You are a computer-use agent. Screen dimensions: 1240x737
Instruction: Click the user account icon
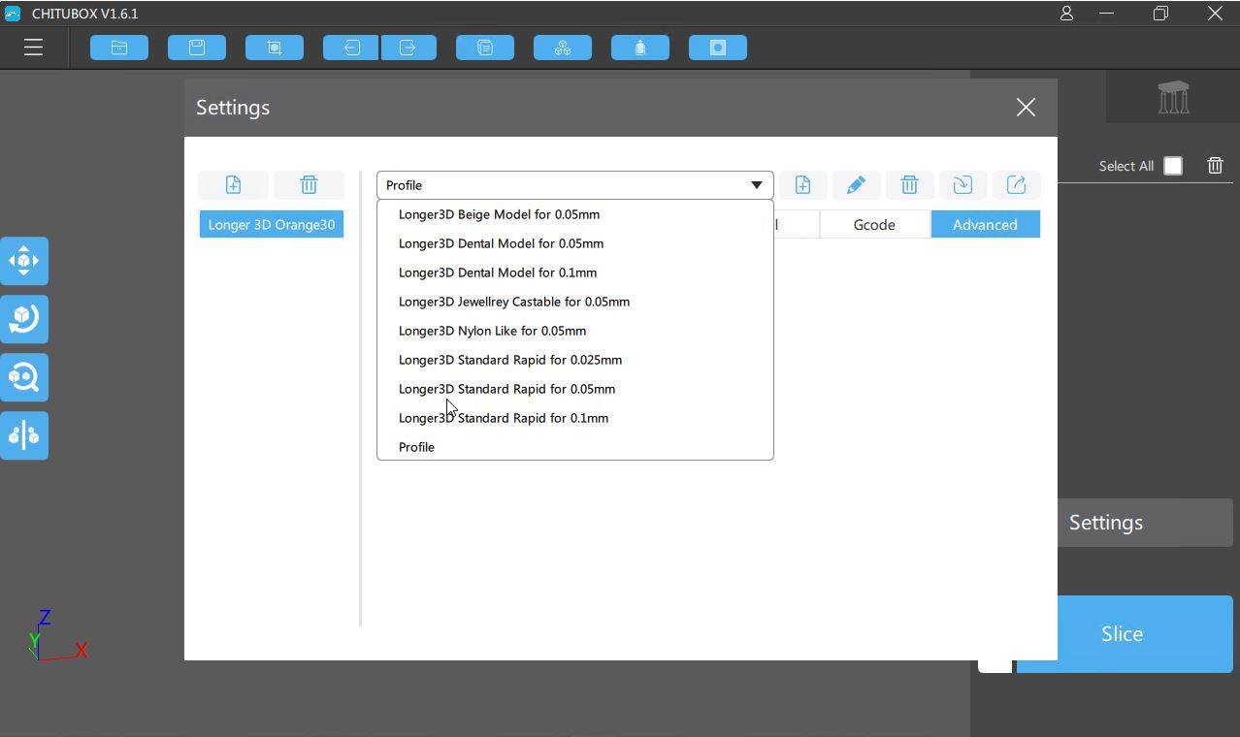(x=1066, y=14)
